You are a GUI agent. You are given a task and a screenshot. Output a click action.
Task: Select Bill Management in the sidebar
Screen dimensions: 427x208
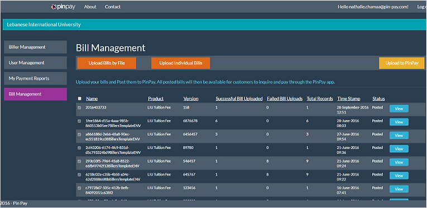click(35, 94)
